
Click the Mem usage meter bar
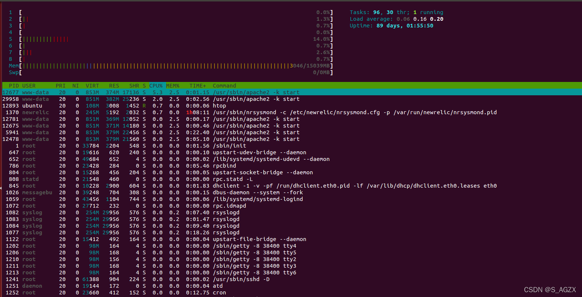tap(171, 66)
